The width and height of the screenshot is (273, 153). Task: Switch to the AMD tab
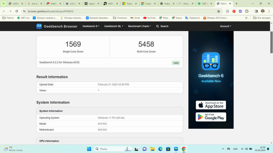pyautogui.click(x=111, y=3)
